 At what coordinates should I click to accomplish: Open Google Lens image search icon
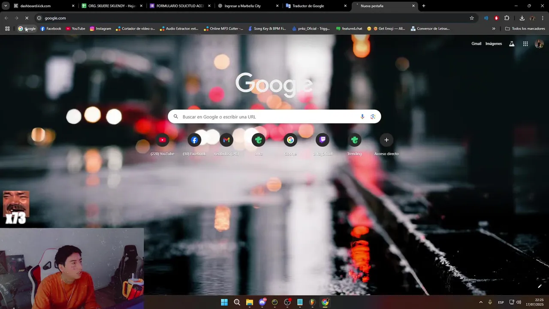click(373, 117)
